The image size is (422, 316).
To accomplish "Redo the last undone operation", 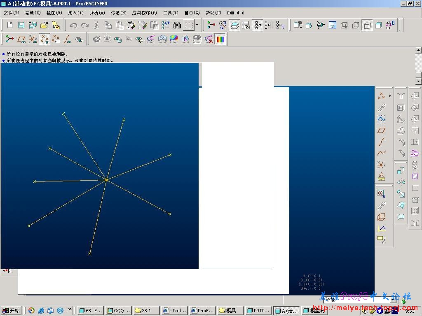I will point(85,25).
